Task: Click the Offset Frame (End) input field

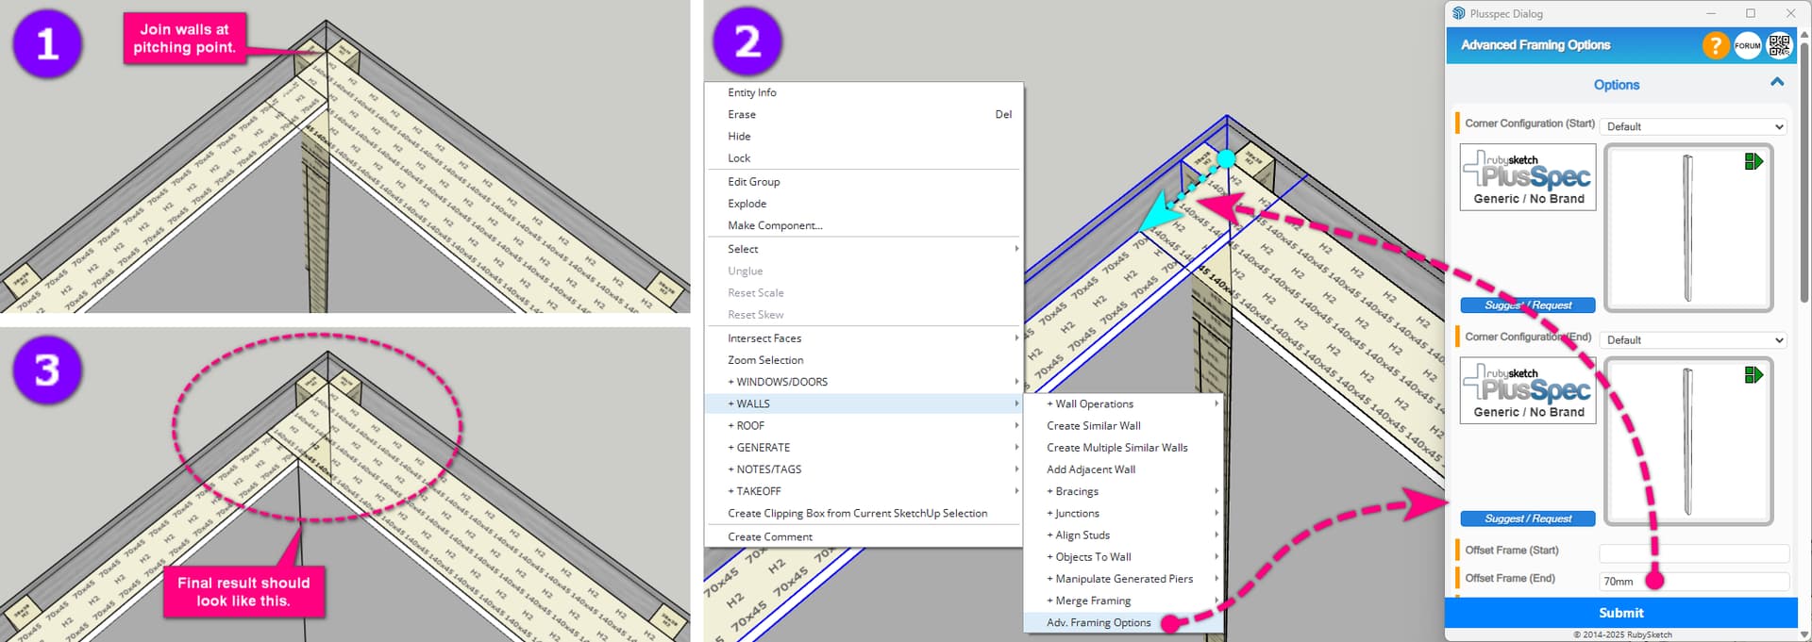Action: coord(1694,582)
